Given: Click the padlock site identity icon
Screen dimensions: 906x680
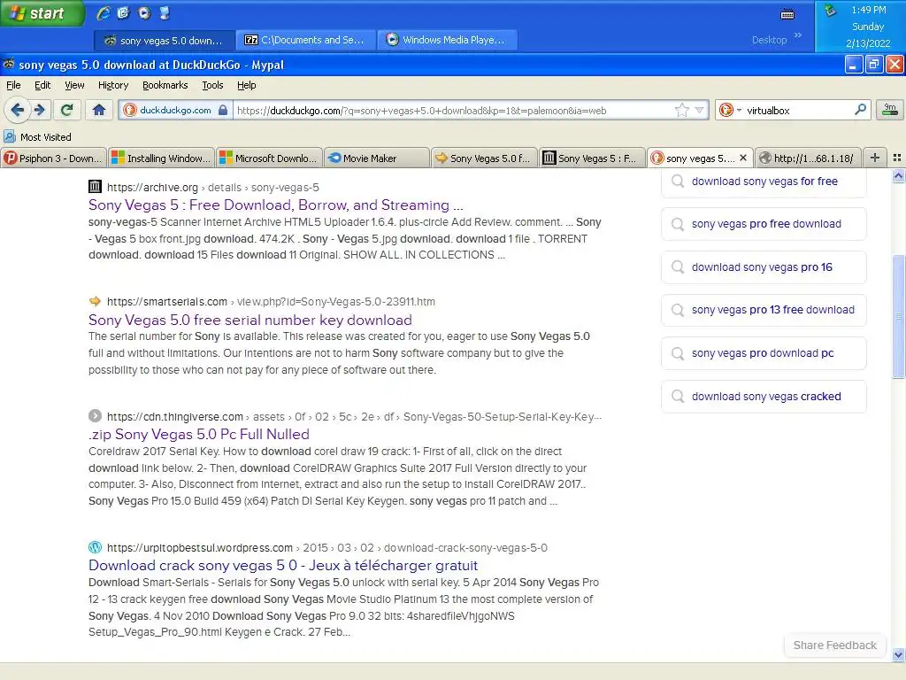Looking at the screenshot, I should click(223, 110).
